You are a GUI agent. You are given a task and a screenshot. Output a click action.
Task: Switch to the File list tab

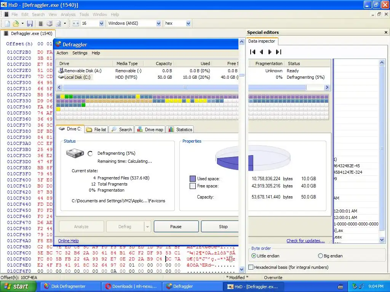pyautogui.click(x=96, y=130)
